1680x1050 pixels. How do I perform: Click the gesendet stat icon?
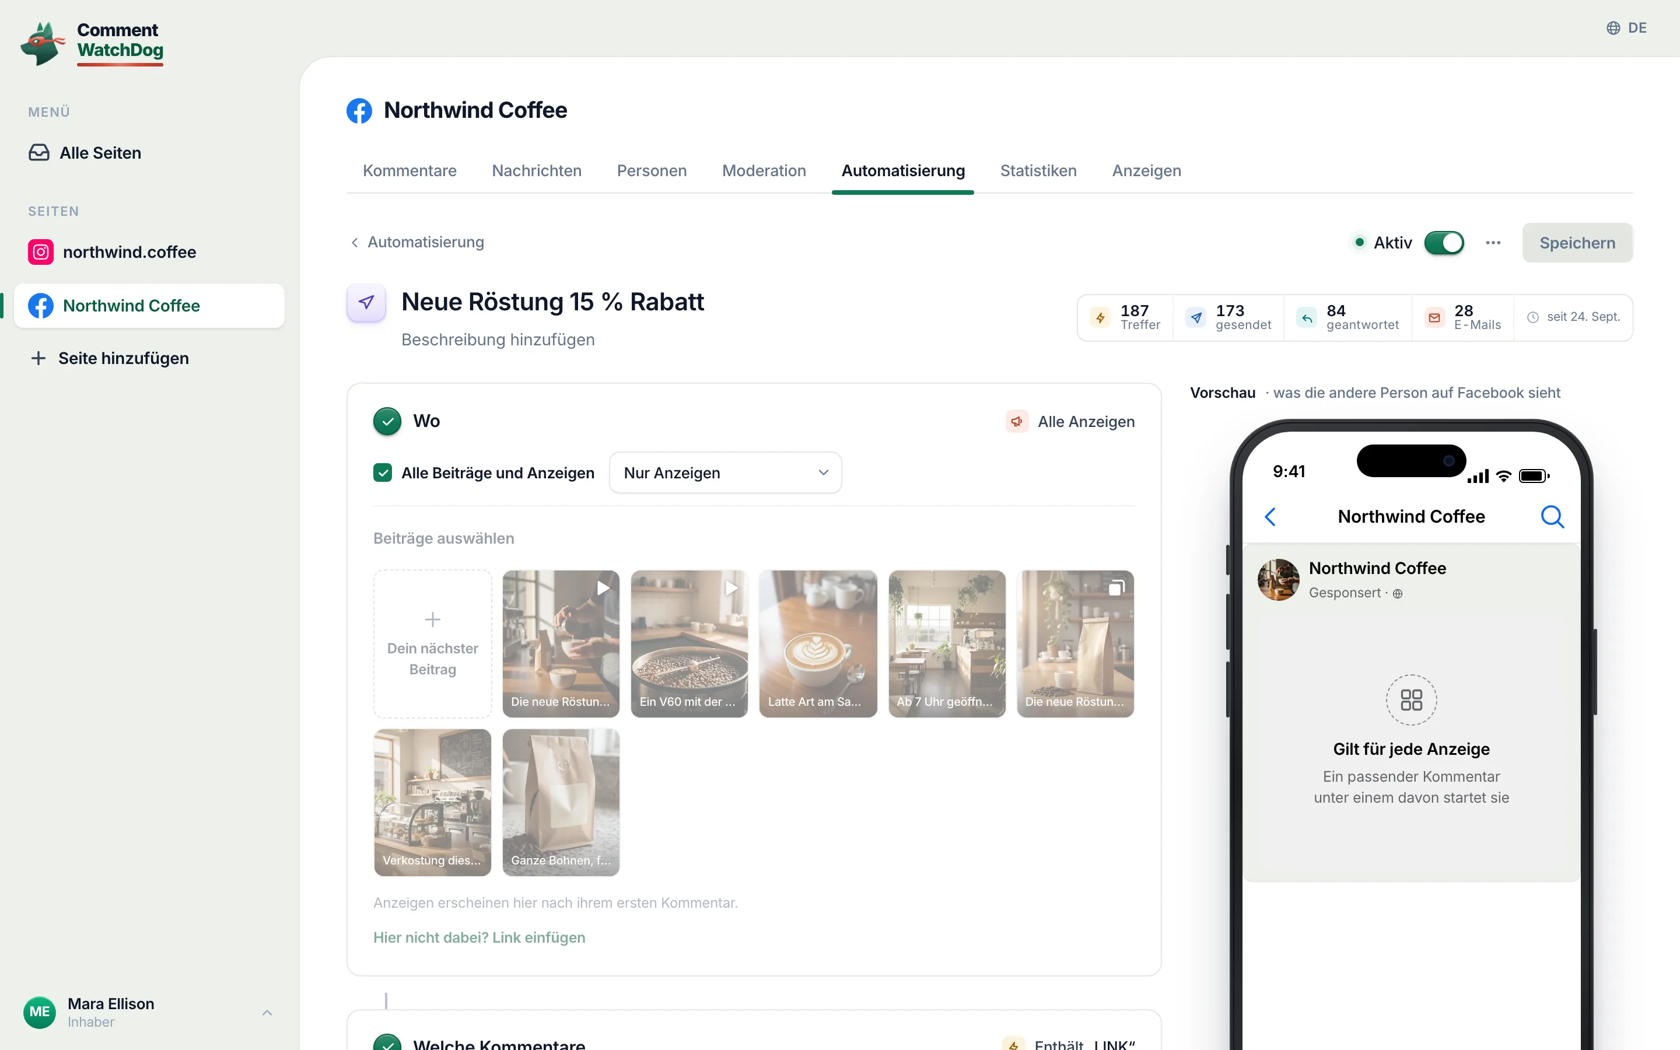[x=1196, y=318]
